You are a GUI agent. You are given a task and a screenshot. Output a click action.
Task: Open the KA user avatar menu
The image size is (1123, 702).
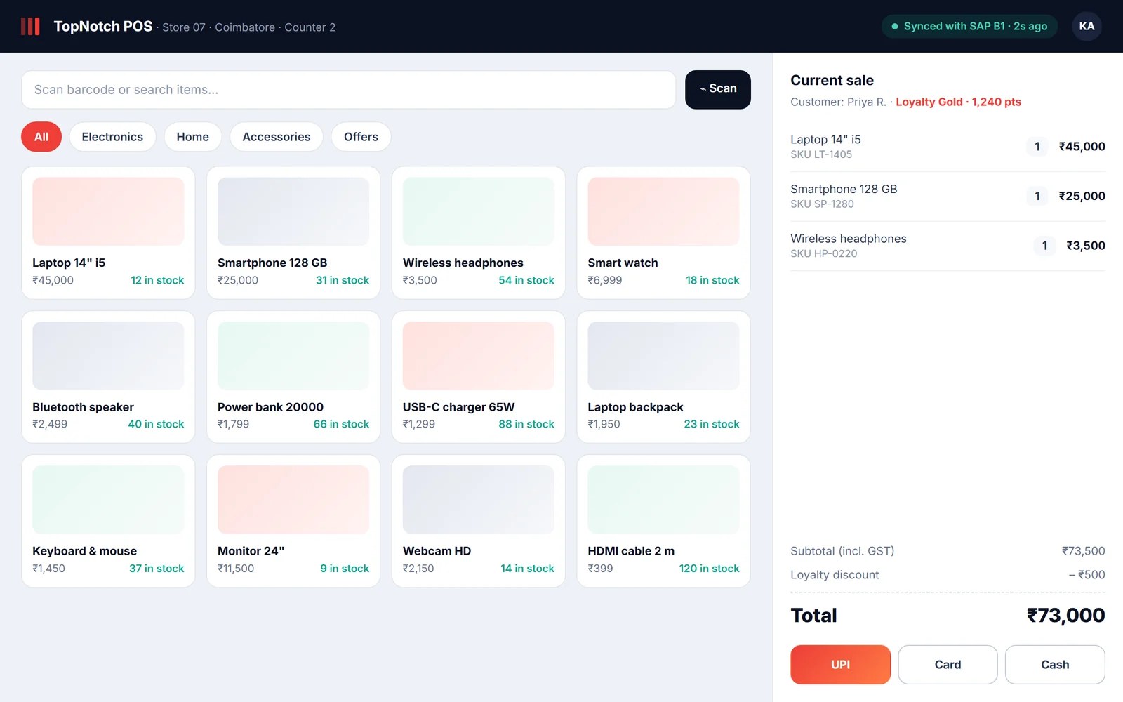click(1087, 26)
